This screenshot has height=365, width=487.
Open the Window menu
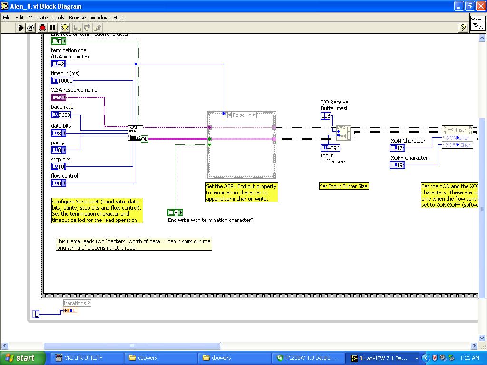(99, 18)
